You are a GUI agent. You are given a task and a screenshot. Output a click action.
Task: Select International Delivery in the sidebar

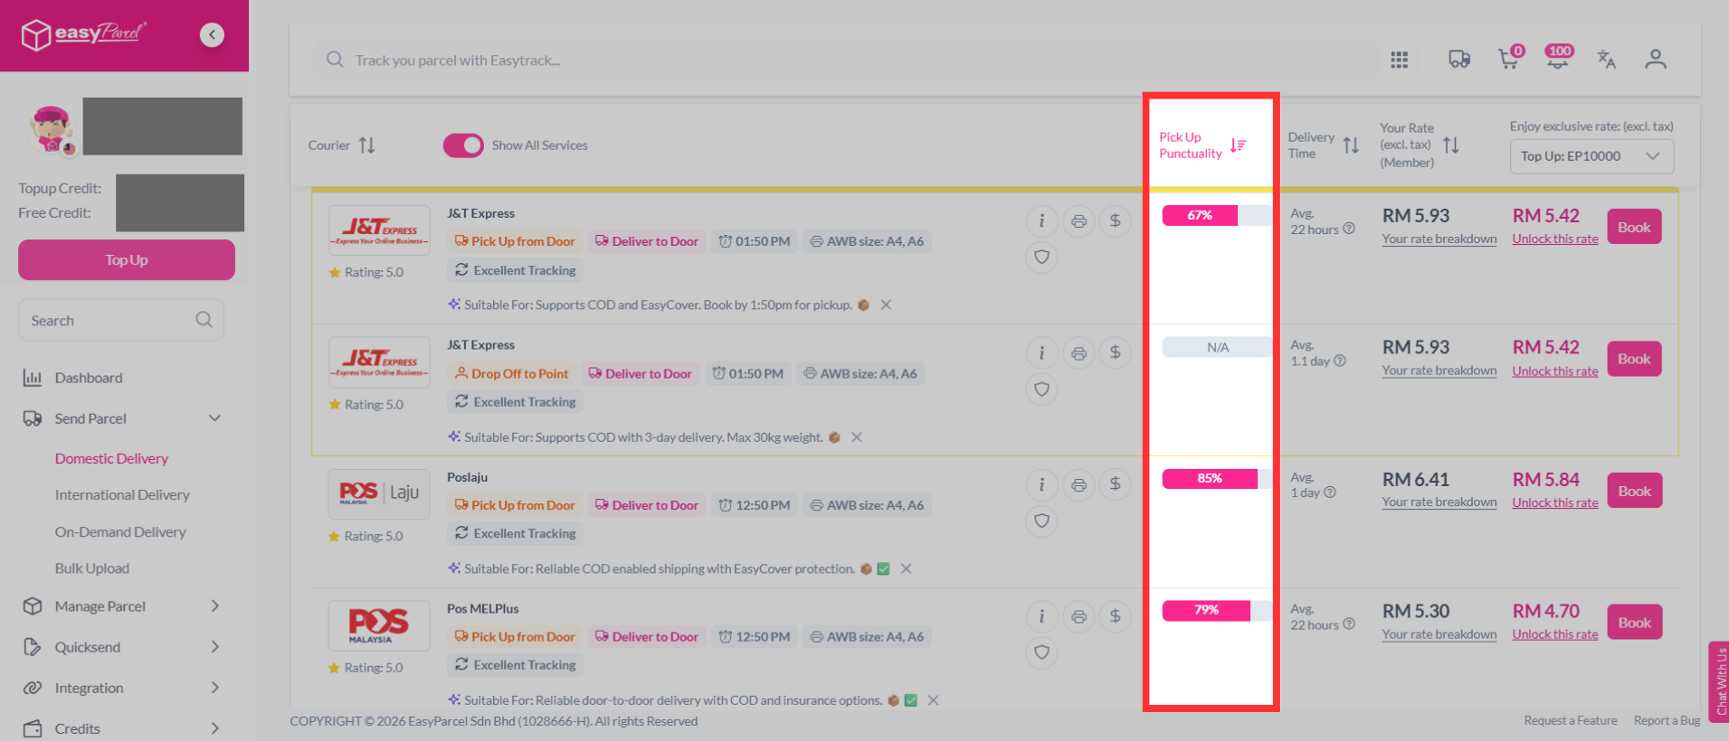pyautogui.click(x=122, y=495)
